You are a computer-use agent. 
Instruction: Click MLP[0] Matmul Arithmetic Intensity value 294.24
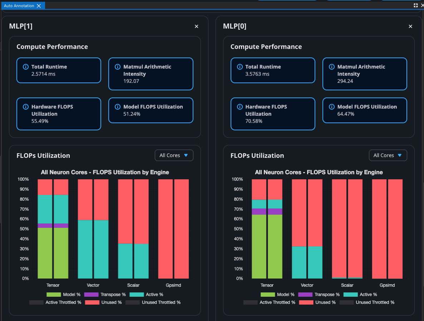tap(345, 81)
